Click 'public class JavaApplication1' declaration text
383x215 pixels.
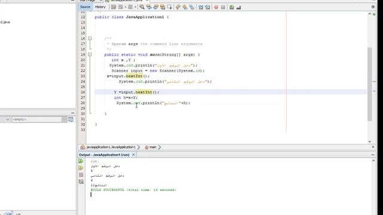pos(129,17)
